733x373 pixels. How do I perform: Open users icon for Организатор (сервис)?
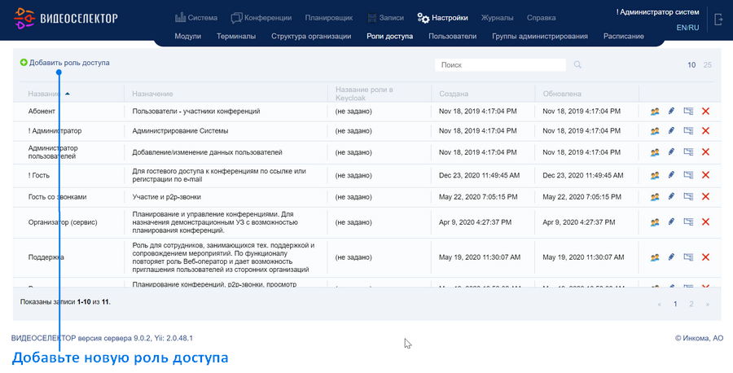click(655, 222)
